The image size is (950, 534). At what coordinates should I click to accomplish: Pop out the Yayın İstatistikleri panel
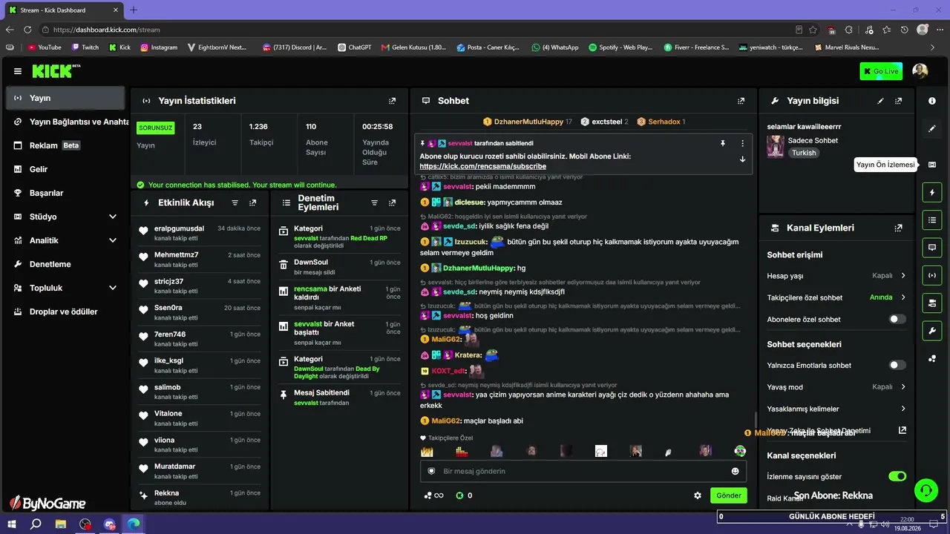[x=393, y=101]
